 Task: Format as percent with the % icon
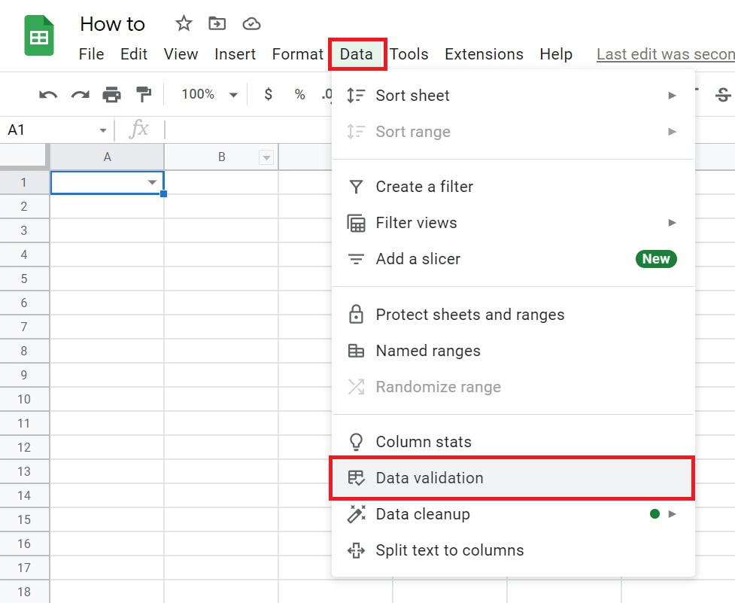pyautogui.click(x=299, y=95)
